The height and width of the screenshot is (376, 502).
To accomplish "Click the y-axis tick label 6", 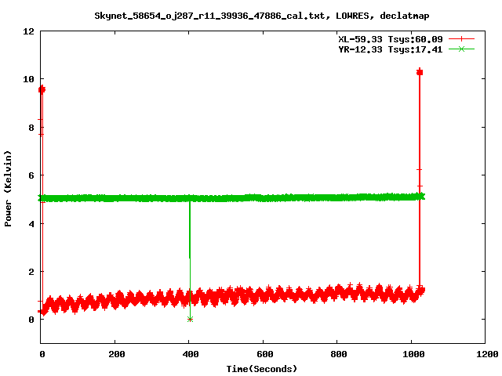I will [x=31, y=175].
